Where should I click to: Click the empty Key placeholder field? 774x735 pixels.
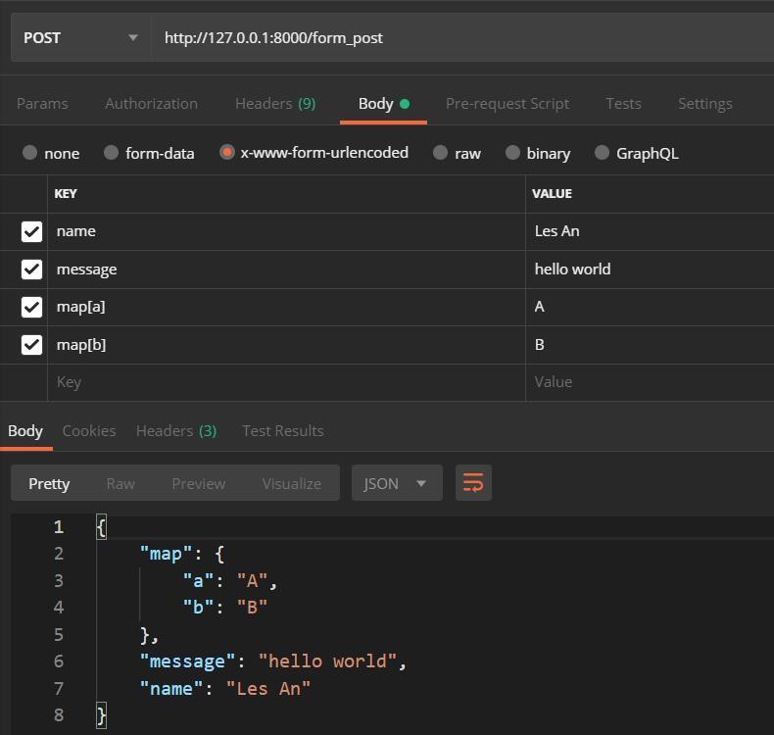(286, 382)
